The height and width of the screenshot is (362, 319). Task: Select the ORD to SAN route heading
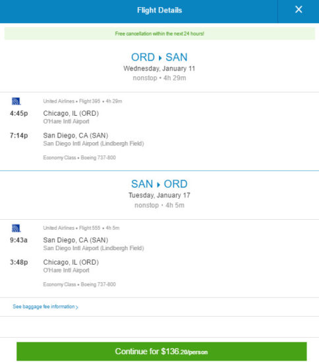[x=159, y=57]
